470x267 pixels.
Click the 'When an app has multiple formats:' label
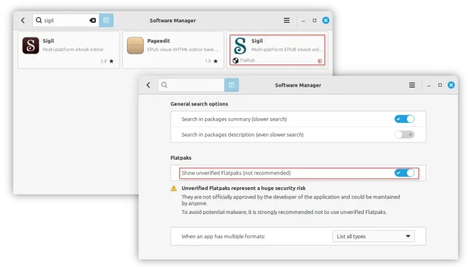[224, 236]
